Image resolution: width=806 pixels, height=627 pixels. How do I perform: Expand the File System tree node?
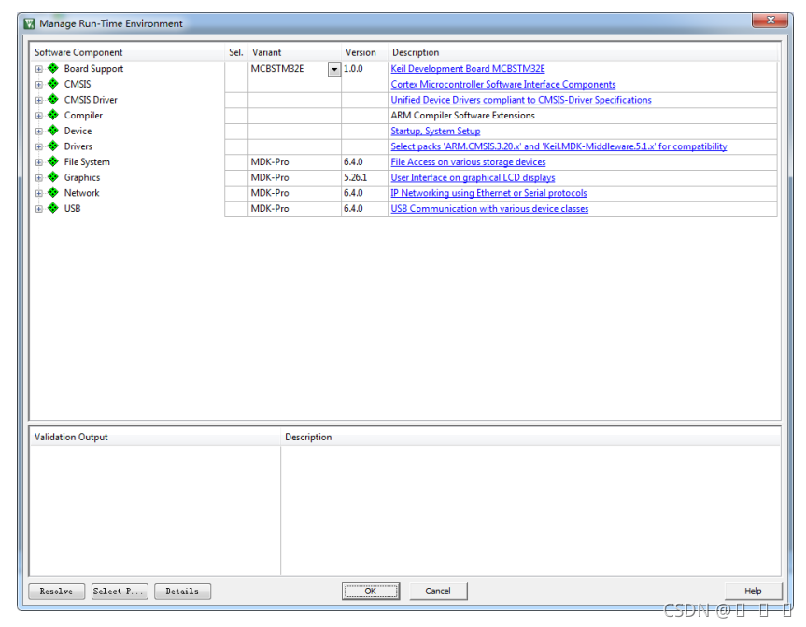(38, 162)
